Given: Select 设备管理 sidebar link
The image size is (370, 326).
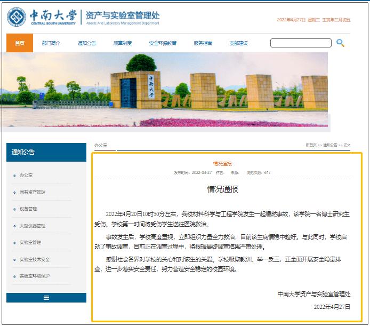Looking at the screenshot, I should (x=28, y=209).
